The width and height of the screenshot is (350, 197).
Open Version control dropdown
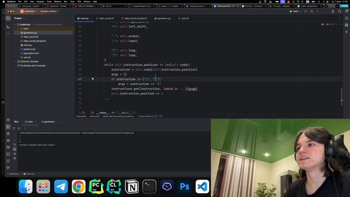click(x=50, y=11)
